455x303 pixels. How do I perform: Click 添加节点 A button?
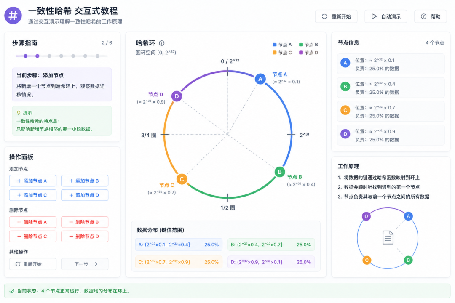coord(33,181)
